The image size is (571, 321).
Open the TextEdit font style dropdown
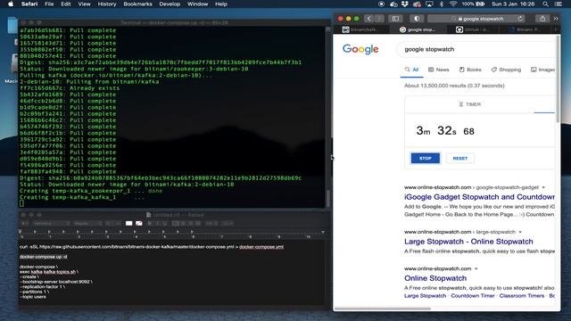(87, 223)
